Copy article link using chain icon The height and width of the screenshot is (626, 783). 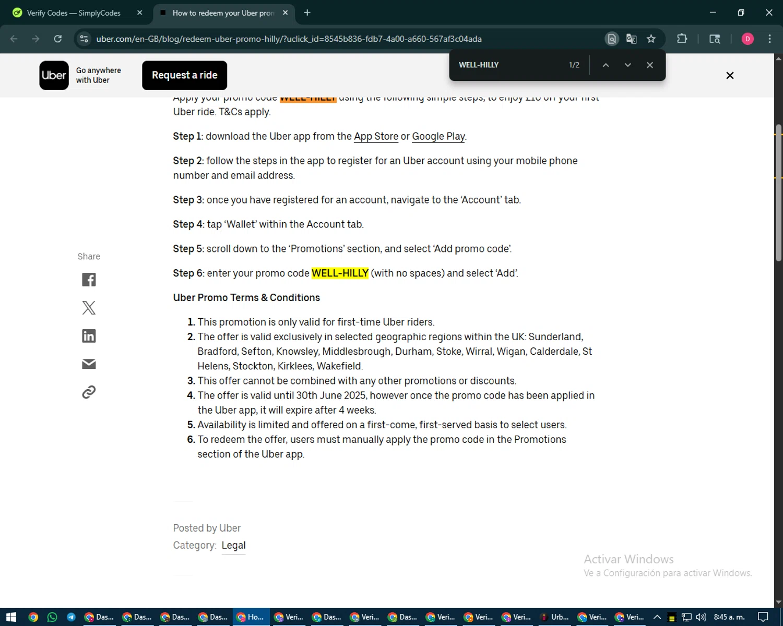pos(89,392)
